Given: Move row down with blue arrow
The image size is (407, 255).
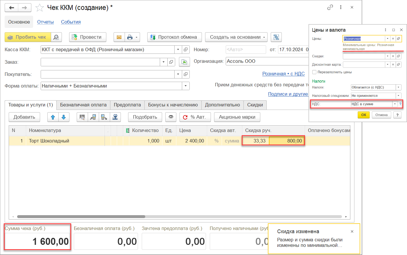Looking at the screenshot, I should pyautogui.click(x=64, y=117).
